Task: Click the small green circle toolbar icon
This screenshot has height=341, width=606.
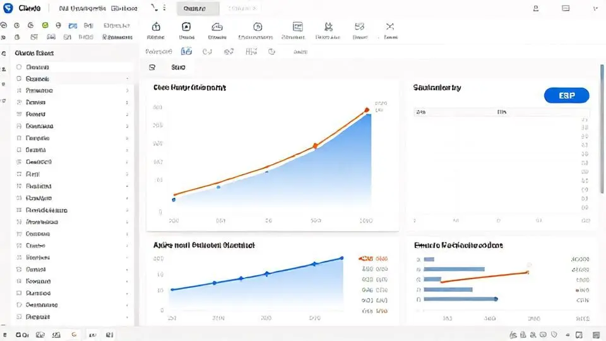Action: tap(45, 26)
